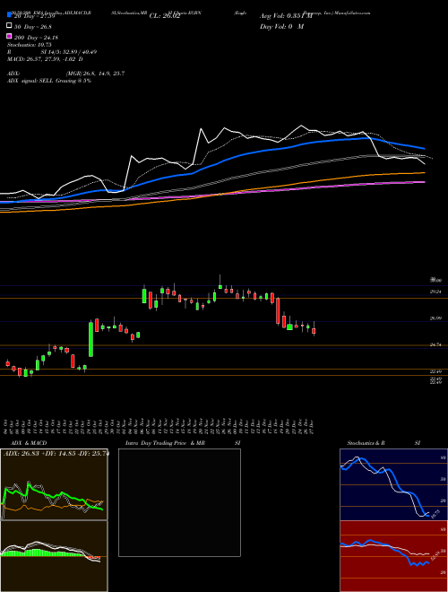Click the 24.74 price axis label
This screenshot has height=592, width=448.
pyautogui.click(x=436, y=344)
